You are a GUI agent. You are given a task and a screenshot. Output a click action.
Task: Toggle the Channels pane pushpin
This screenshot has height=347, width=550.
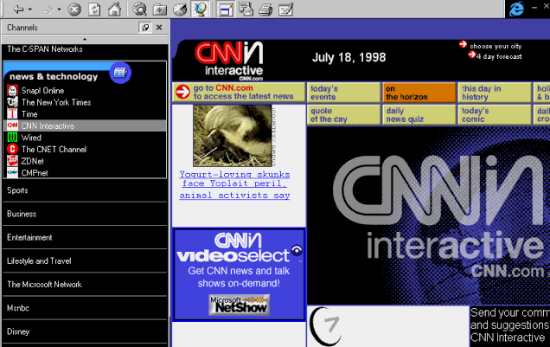145,28
